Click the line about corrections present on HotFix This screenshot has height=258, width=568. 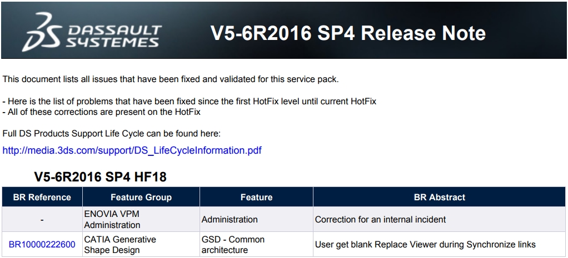(101, 112)
